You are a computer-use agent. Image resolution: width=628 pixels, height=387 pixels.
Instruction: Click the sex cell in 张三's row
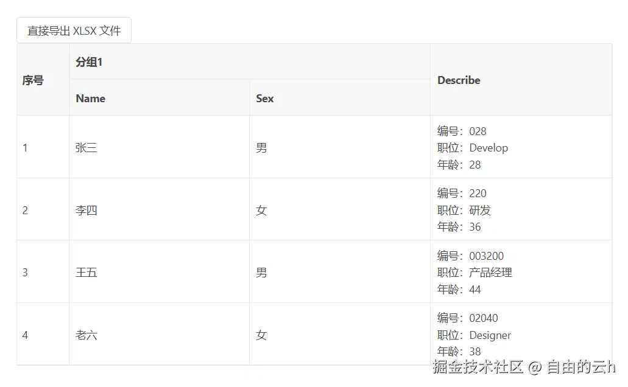click(340, 147)
